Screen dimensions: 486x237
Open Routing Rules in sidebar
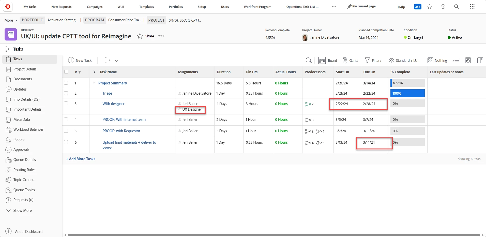pos(24,170)
